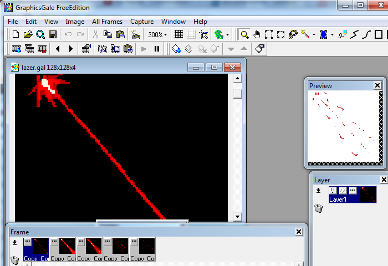
Task: Paste from clipboard in the main toolbar
Action: click(120, 34)
